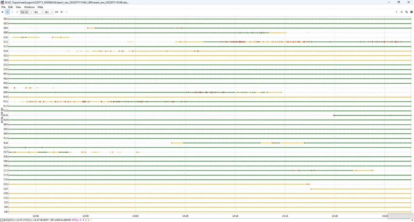
Task: Click the G01 satellite label
Action: pyautogui.click(x=5, y=19)
